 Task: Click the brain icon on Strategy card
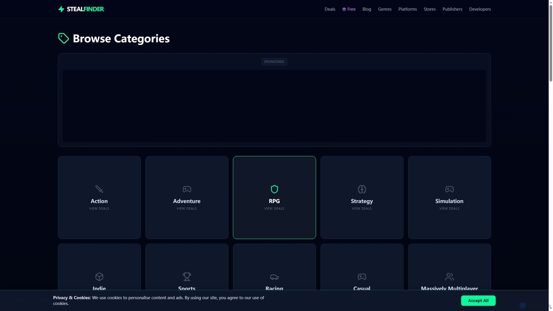point(362,189)
